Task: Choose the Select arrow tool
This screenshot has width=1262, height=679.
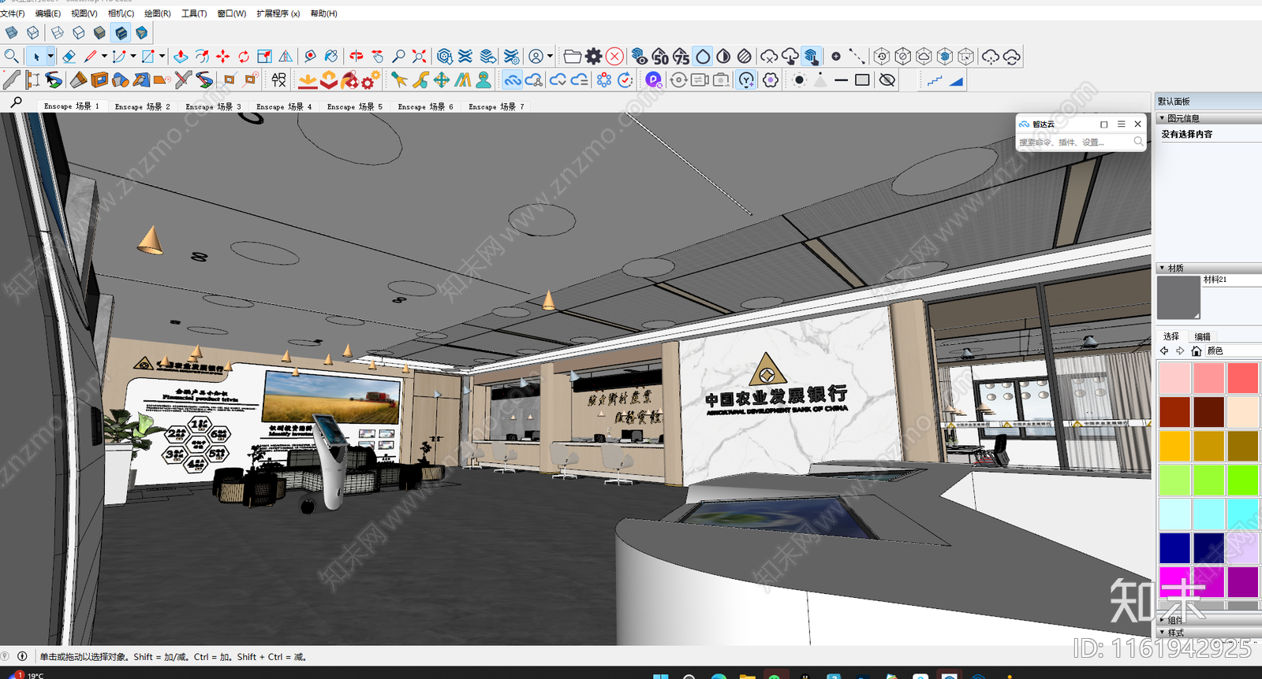Action: [36, 57]
